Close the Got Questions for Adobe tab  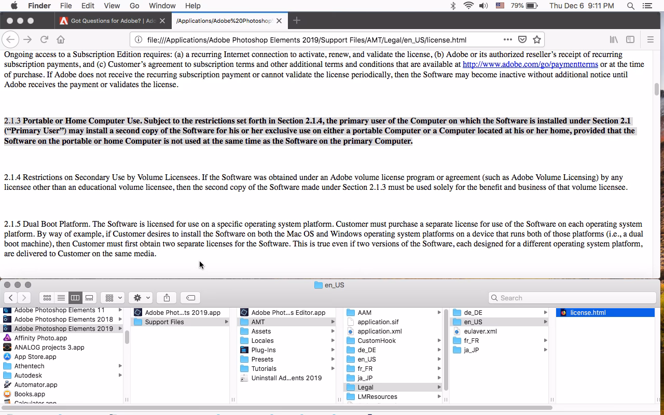pyautogui.click(x=162, y=21)
